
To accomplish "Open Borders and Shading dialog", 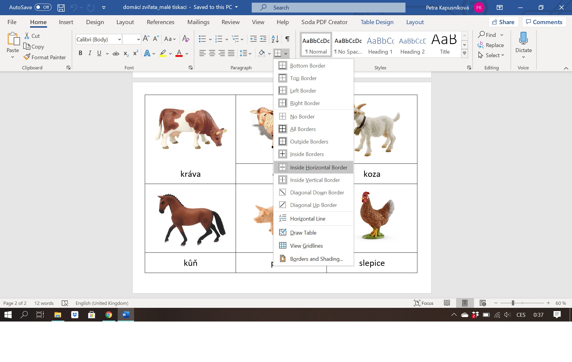I will pyautogui.click(x=313, y=259).
